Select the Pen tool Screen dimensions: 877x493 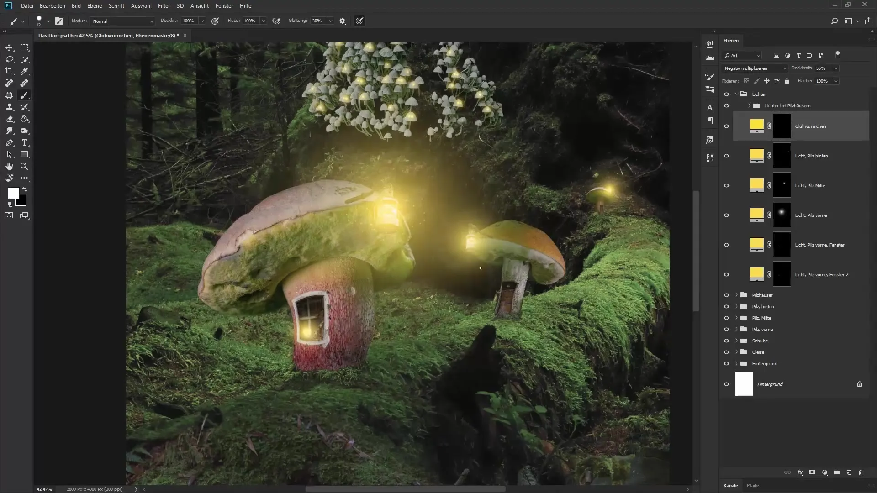point(9,143)
